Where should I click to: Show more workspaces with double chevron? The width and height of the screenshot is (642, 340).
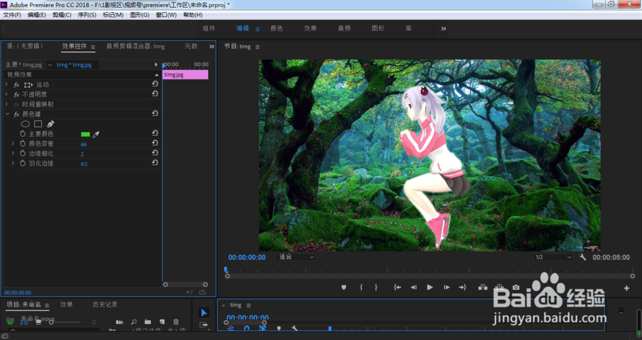pos(444,29)
